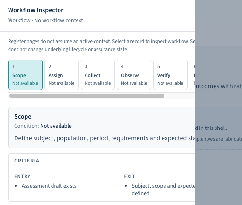Image resolution: width=242 pixels, height=205 pixels.
Task: Switch to the Observe workflow step
Action: [134, 75]
